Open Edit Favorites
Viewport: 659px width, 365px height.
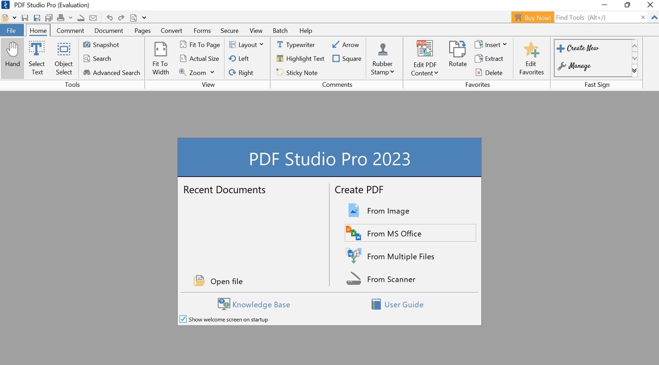pos(531,58)
